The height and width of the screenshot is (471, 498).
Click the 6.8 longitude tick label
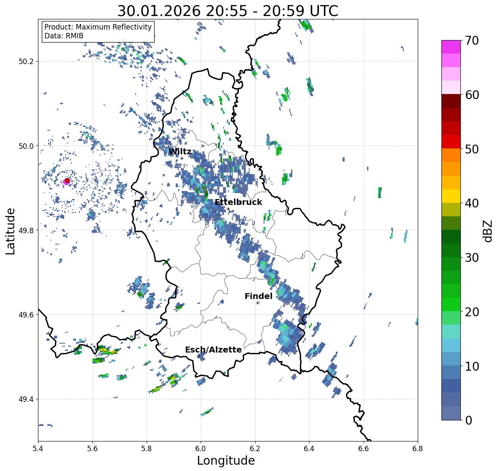[x=418, y=448]
